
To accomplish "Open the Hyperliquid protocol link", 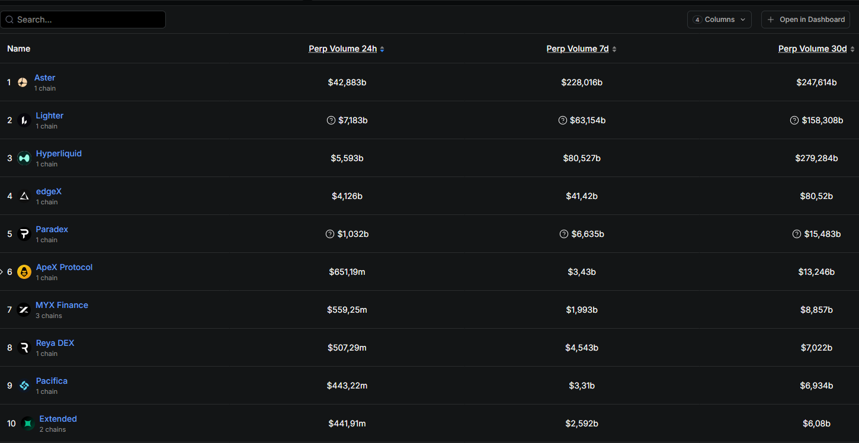I will tap(59, 153).
